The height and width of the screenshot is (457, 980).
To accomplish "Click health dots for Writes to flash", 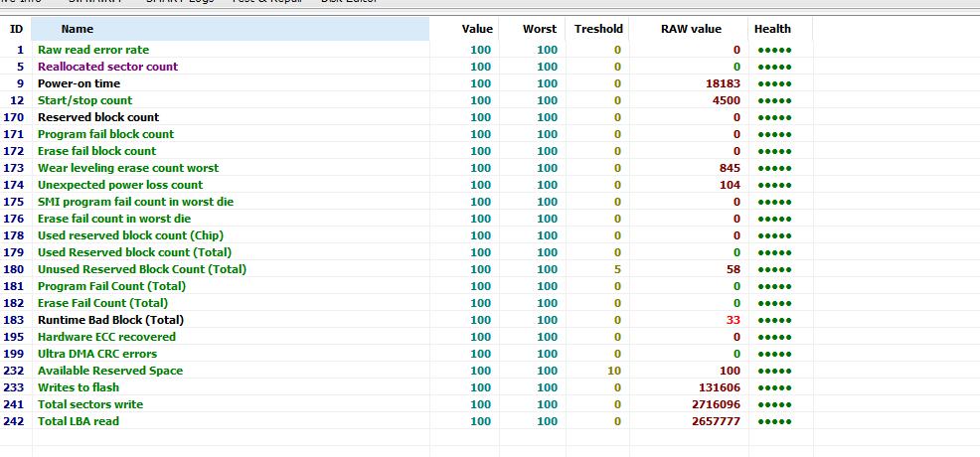I will tap(774, 387).
